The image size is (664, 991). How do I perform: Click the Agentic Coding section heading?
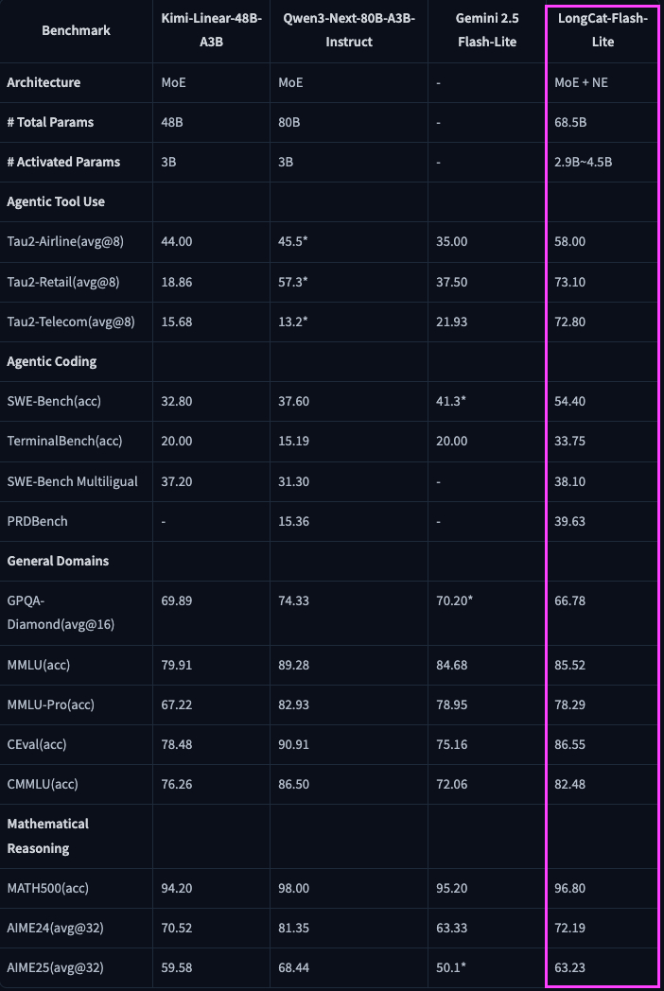pyautogui.click(x=52, y=361)
